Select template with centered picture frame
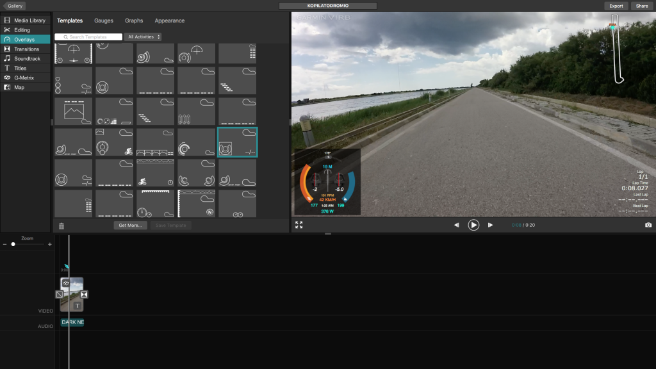 click(73, 111)
